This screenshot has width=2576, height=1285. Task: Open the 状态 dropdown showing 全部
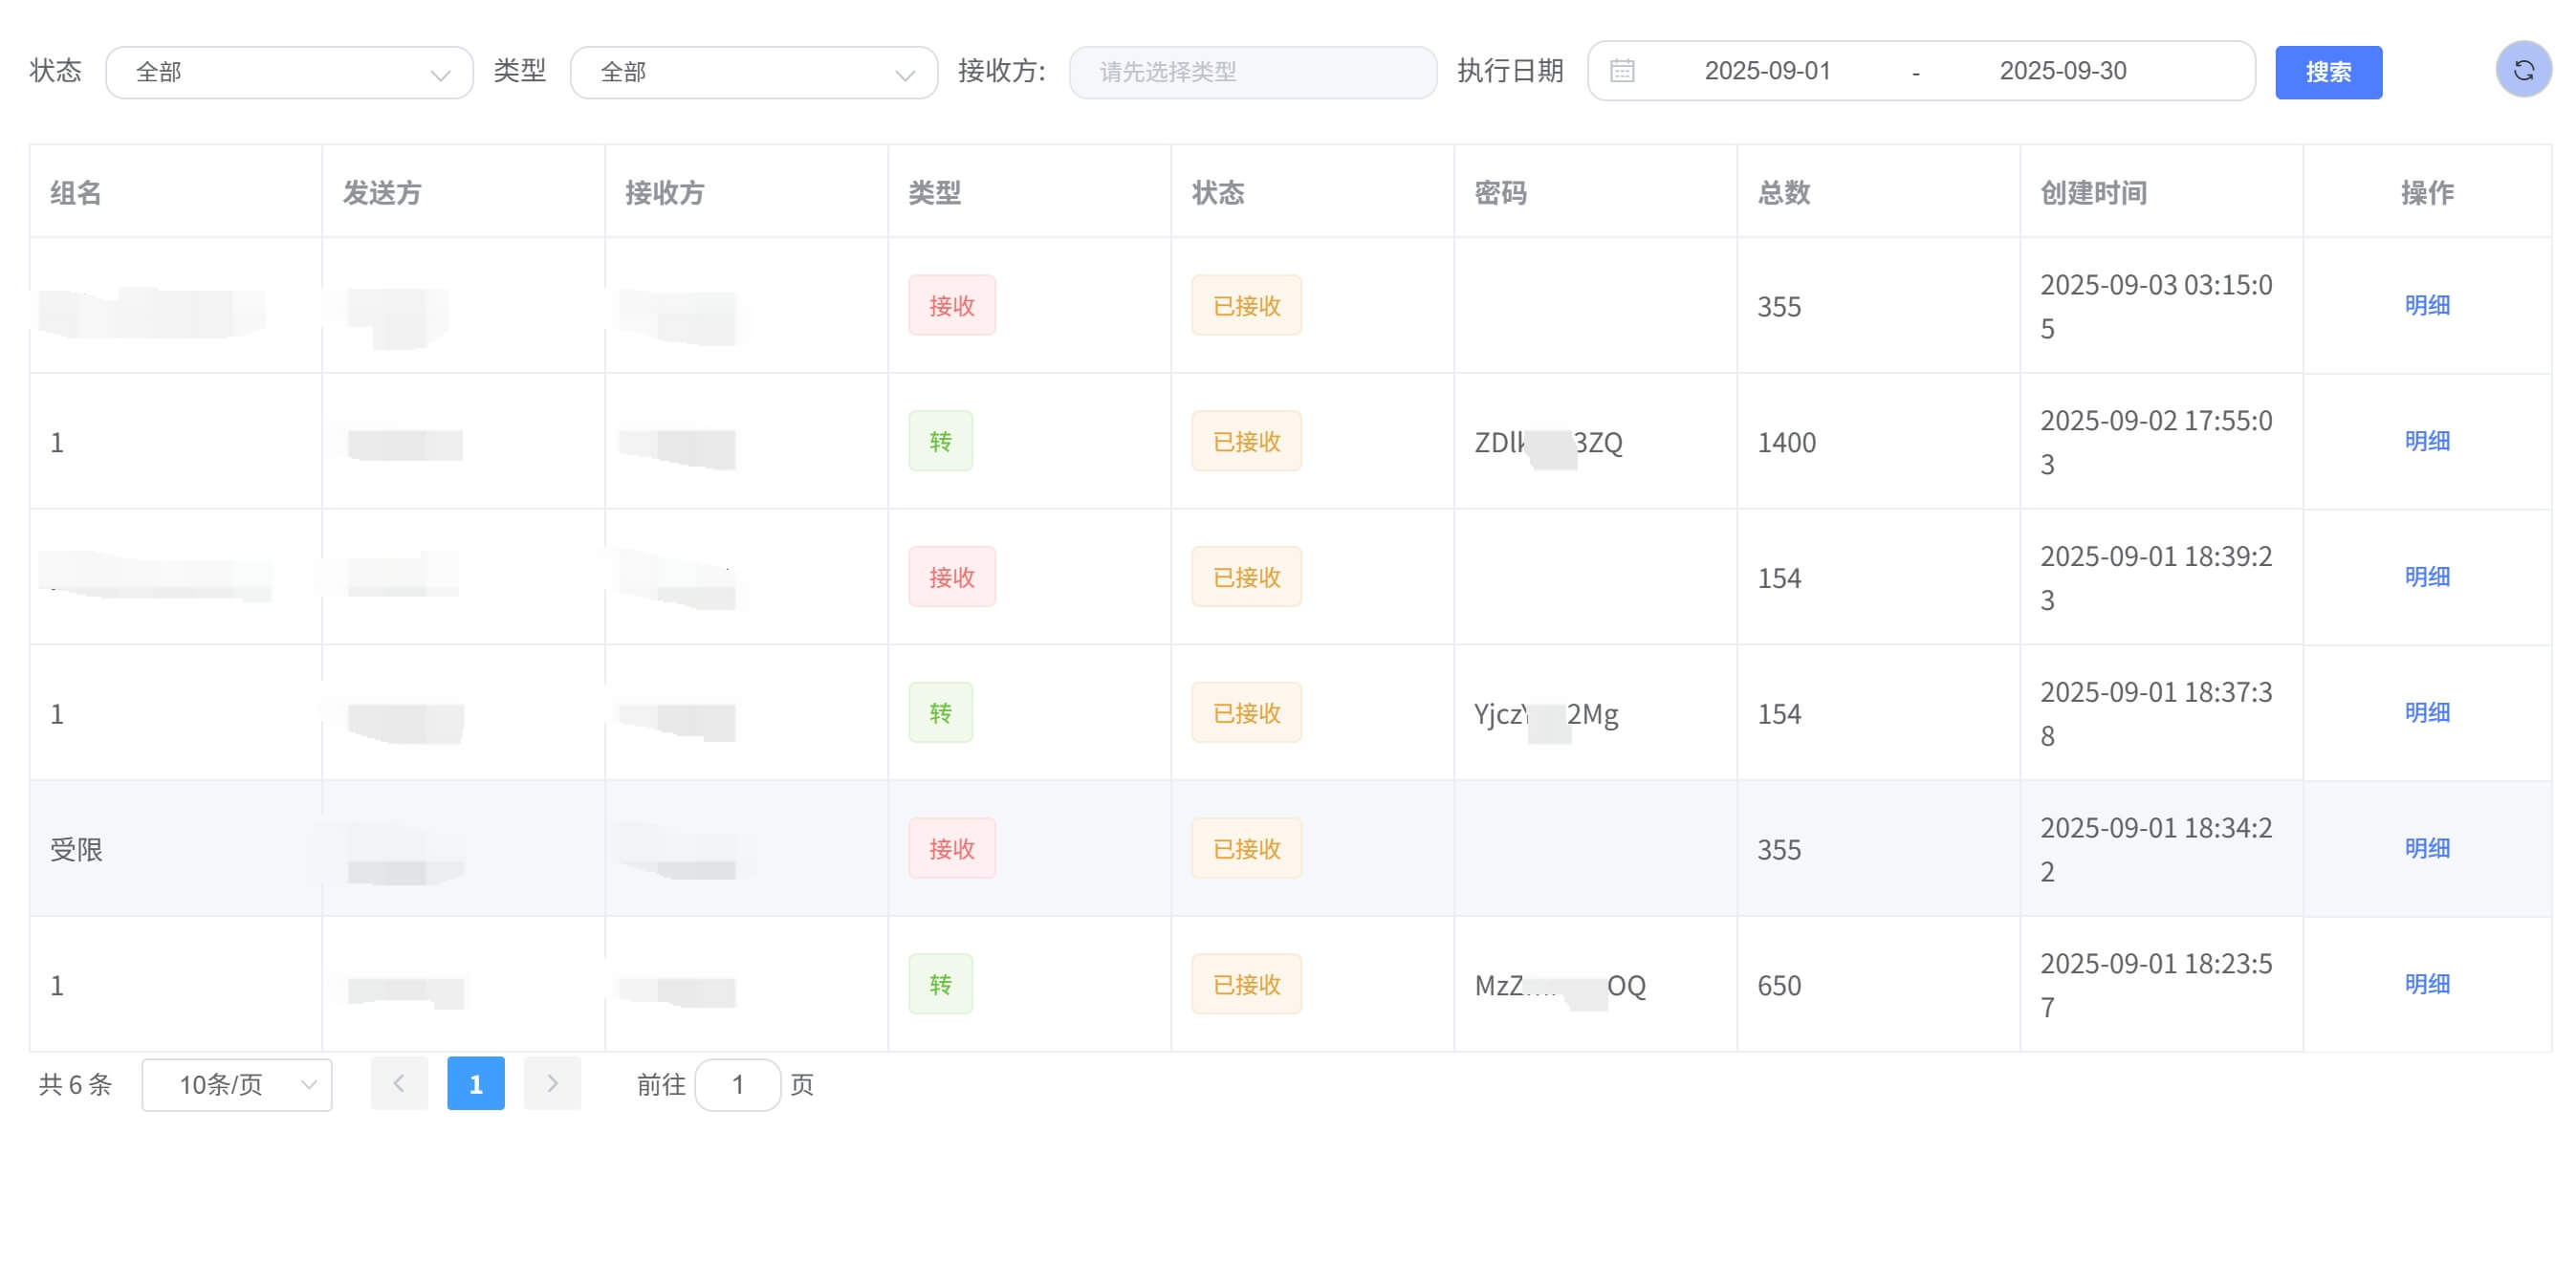(x=289, y=71)
